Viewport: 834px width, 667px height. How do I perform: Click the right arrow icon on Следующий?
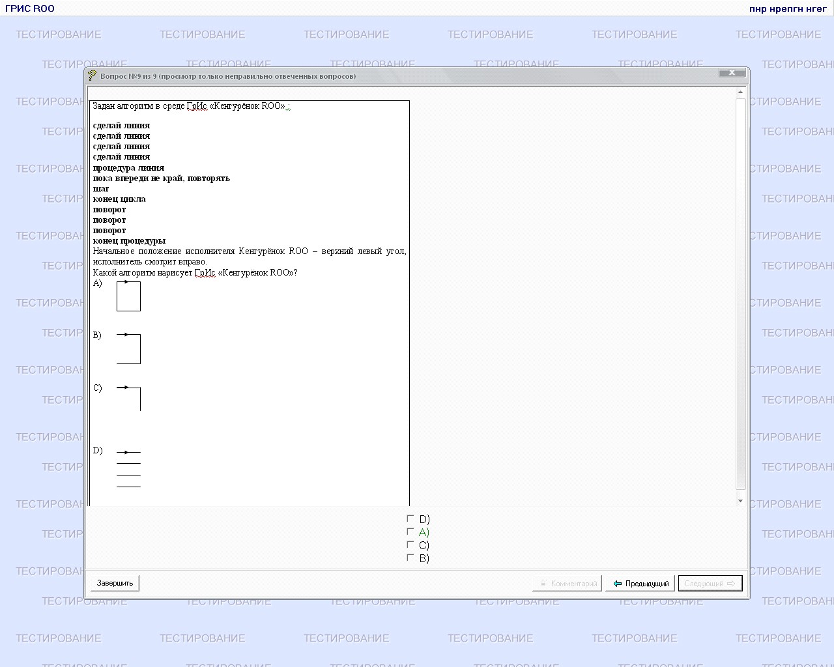(x=731, y=584)
